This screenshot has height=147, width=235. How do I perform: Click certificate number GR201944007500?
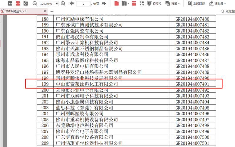coord(192,137)
